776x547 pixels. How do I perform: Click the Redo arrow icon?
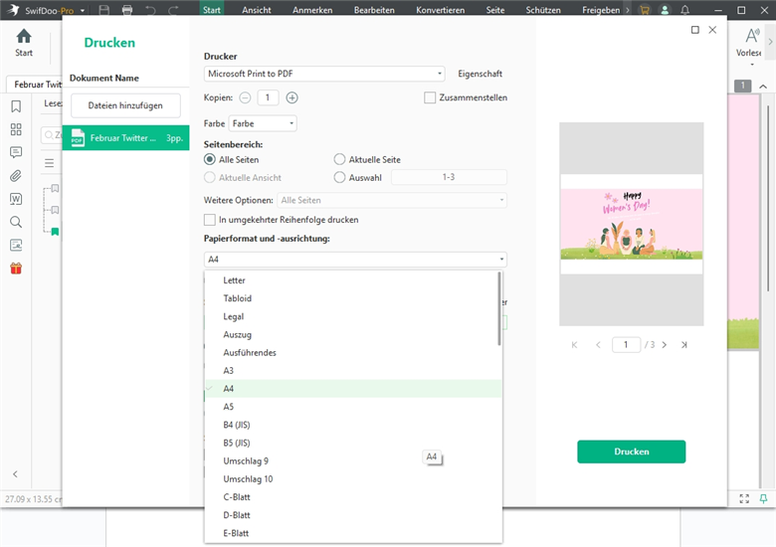[173, 10]
